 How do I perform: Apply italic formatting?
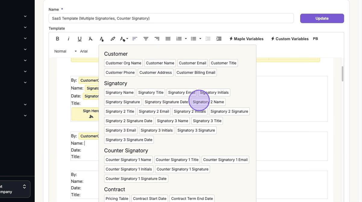pos(68,39)
